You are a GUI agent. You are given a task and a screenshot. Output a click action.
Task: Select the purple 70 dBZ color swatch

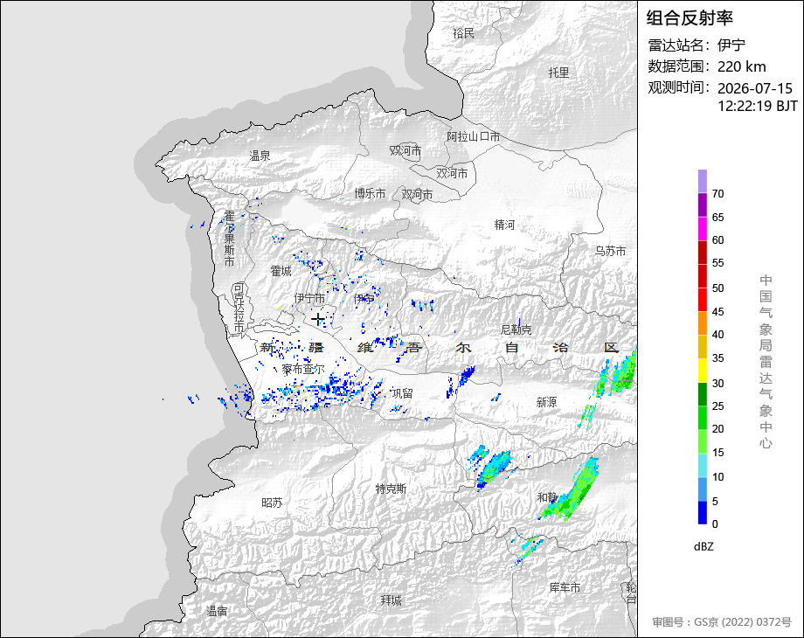(x=702, y=181)
